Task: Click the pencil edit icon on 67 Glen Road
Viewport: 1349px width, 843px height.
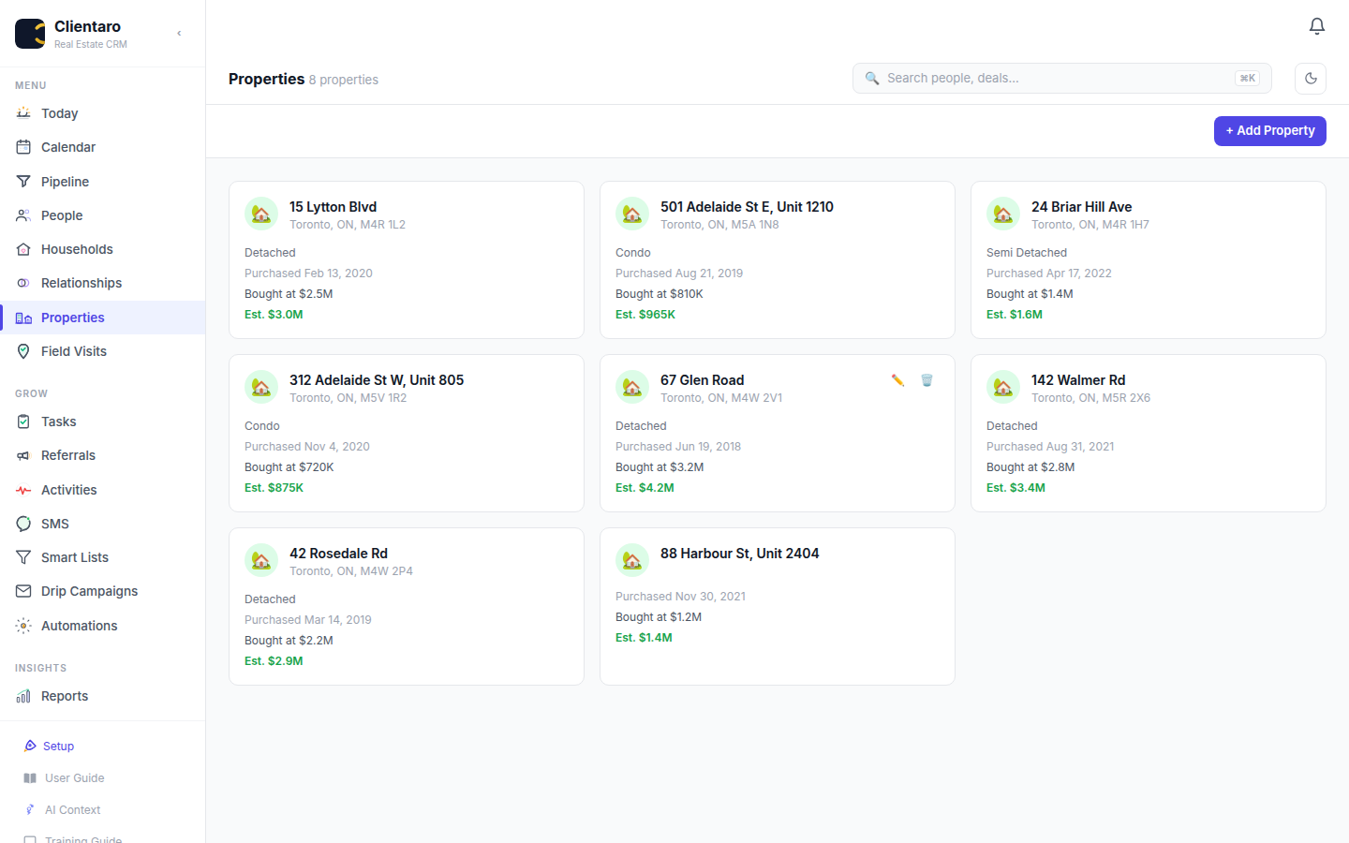Action: [897, 380]
